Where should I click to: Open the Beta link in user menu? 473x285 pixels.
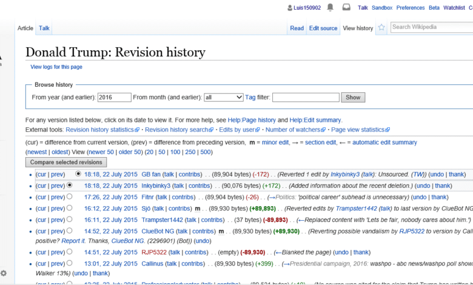click(434, 8)
